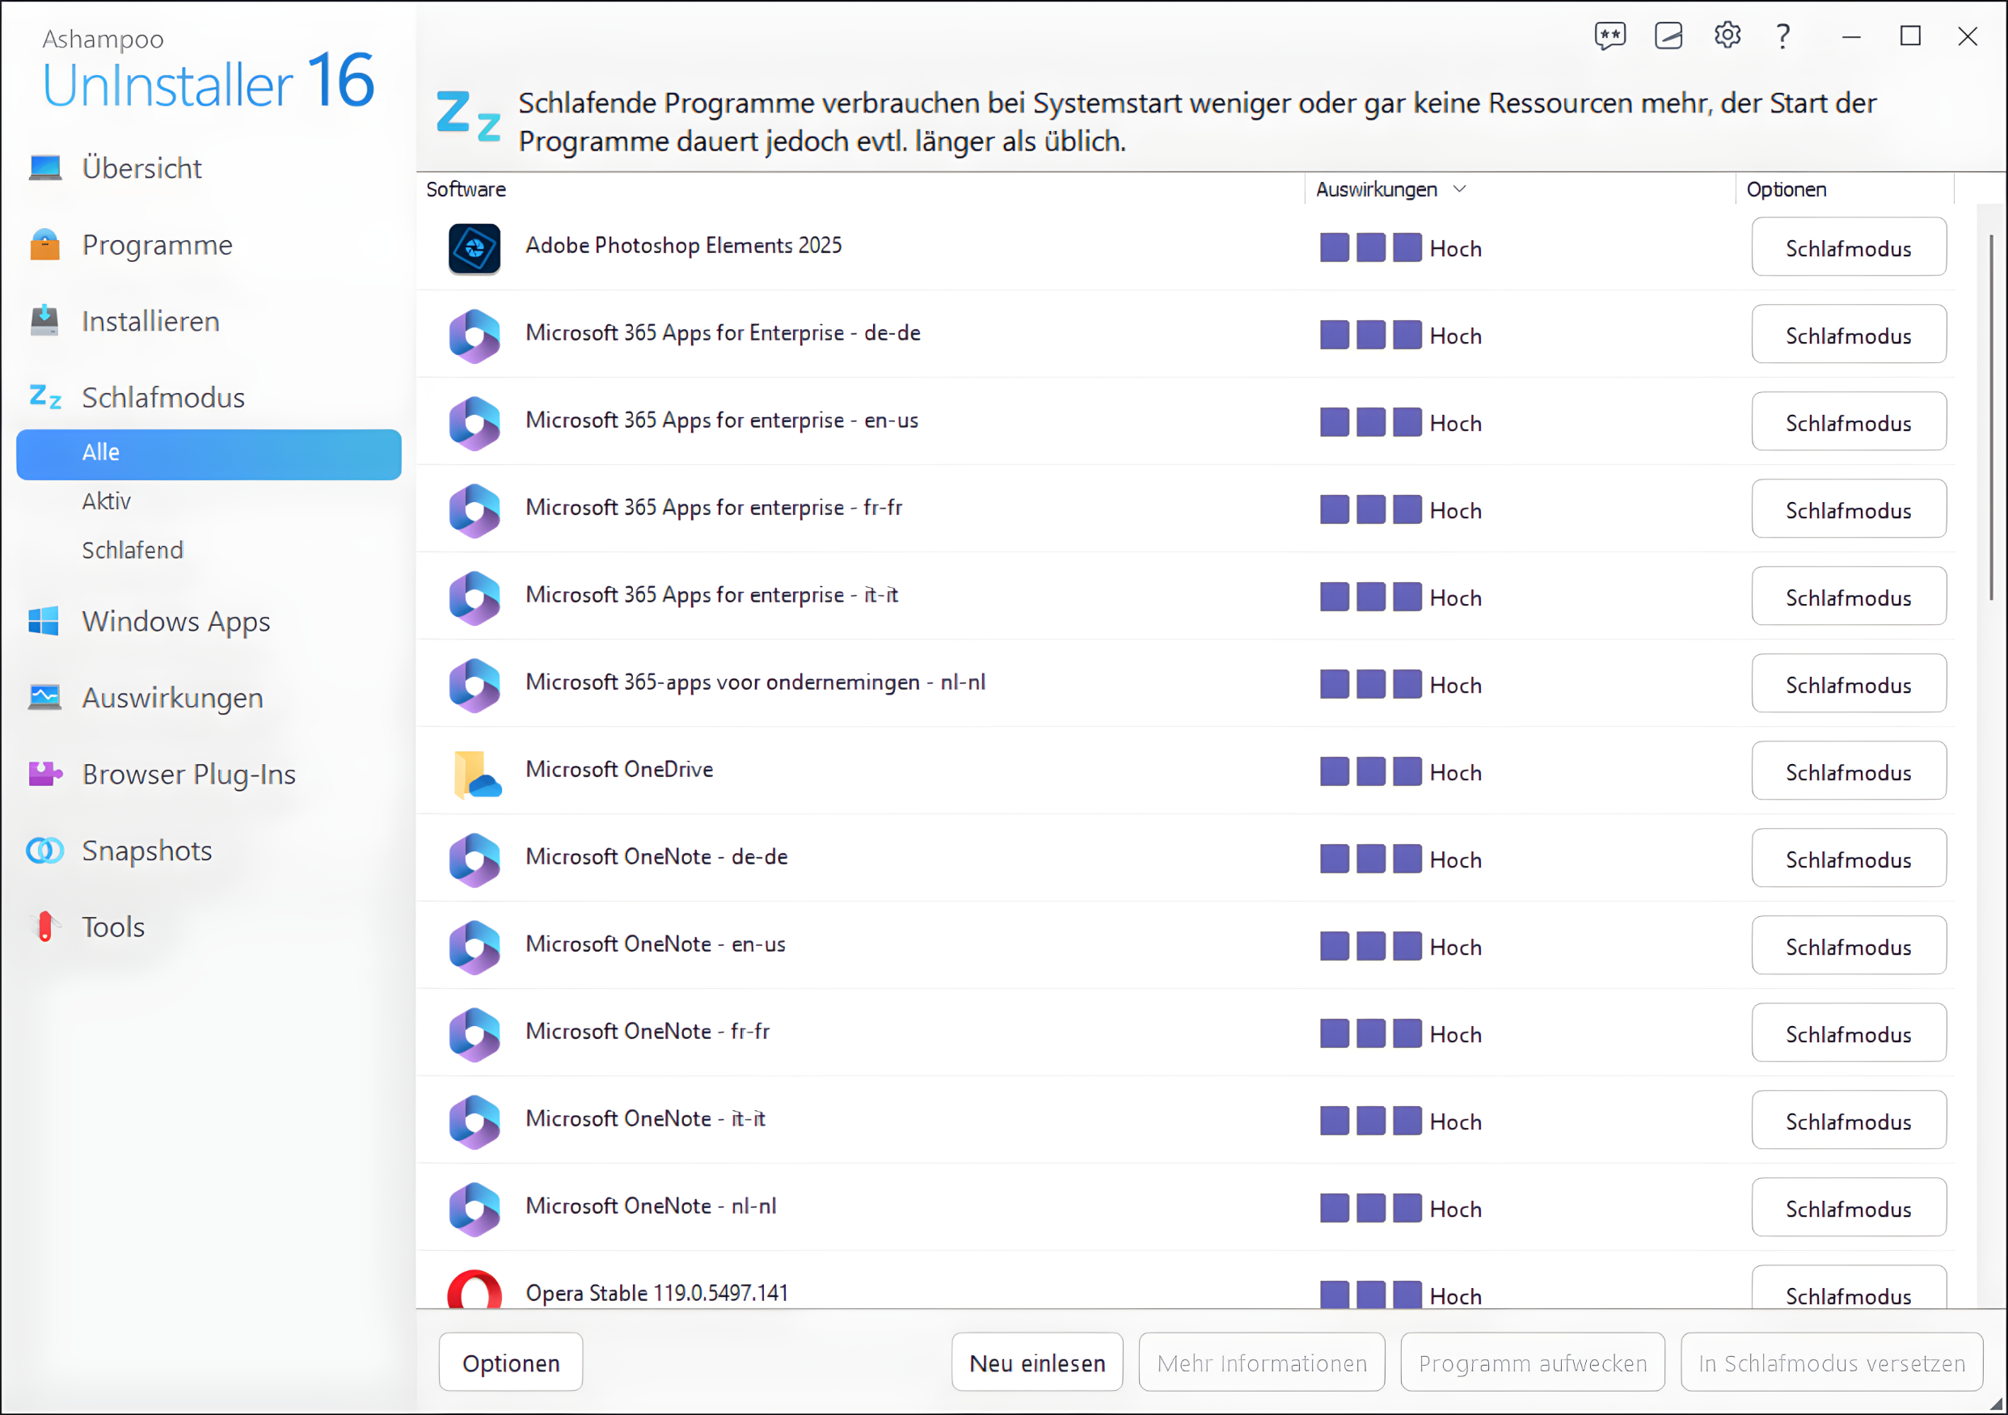Click the Microsoft OneDrive folder icon
This screenshot has height=1415, width=2008.
click(x=476, y=773)
